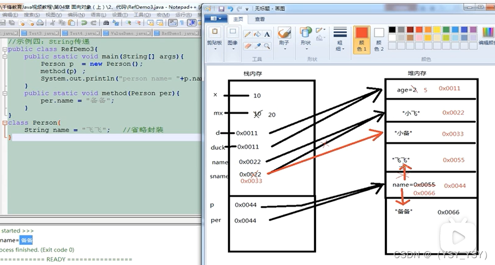Open Notepad++ 设置(T) menu
The height and width of the screenshot is (265, 495).
(120, 15)
